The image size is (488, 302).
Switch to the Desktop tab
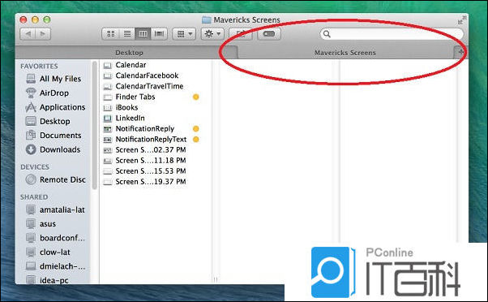click(129, 53)
